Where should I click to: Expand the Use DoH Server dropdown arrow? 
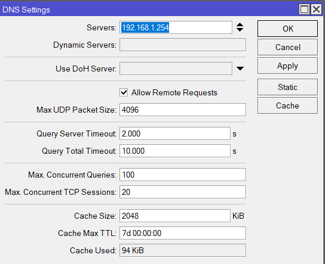[240, 69]
